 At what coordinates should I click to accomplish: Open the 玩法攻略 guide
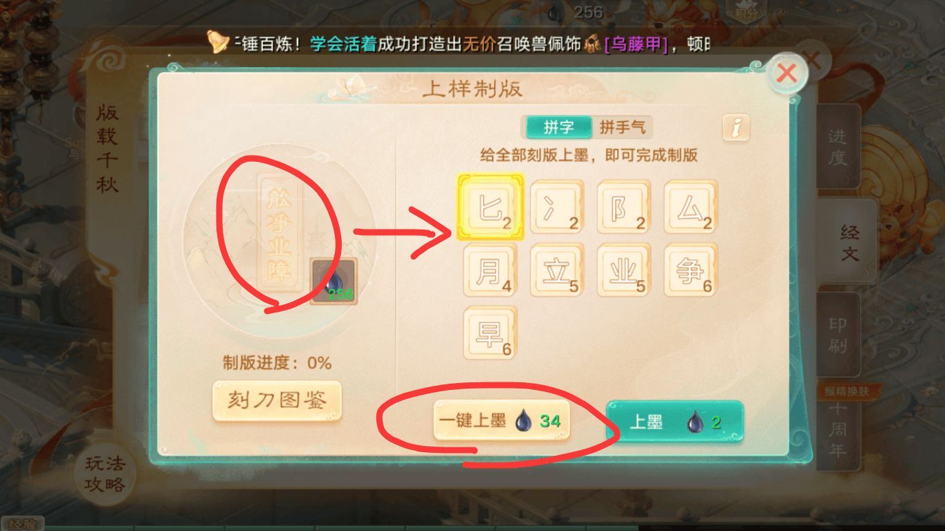pyautogui.click(x=105, y=474)
